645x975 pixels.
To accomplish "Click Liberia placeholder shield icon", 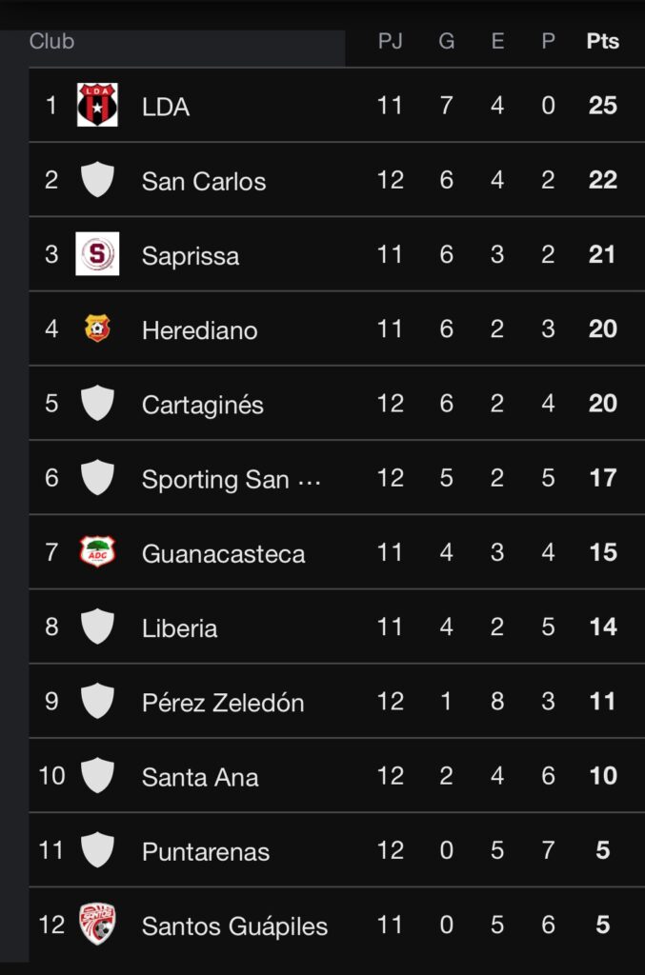I will click(97, 627).
